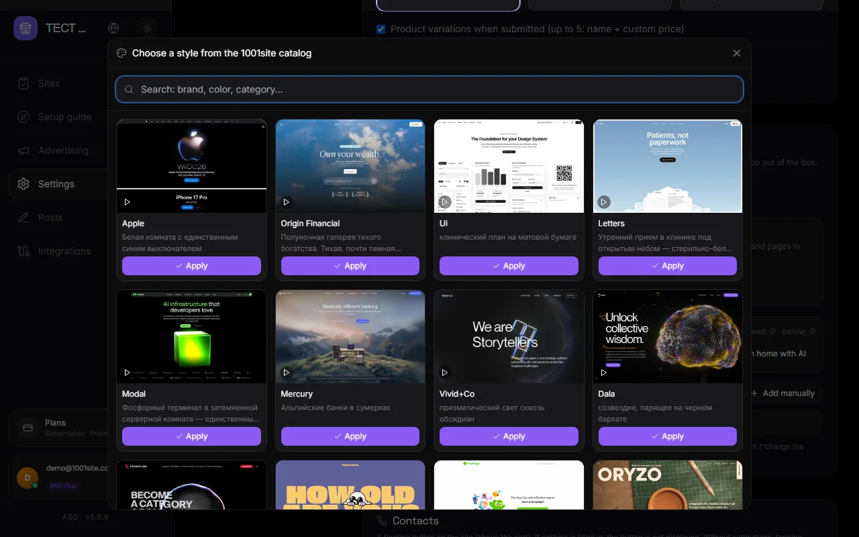
Task: Click the Sites sidebar icon
Action: coord(23,83)
